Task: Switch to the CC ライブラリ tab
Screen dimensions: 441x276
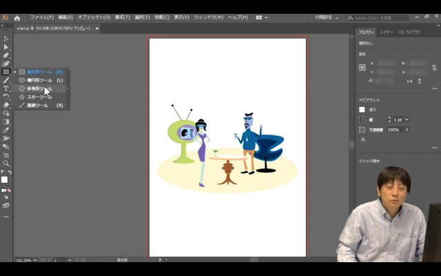Action: 409,32
